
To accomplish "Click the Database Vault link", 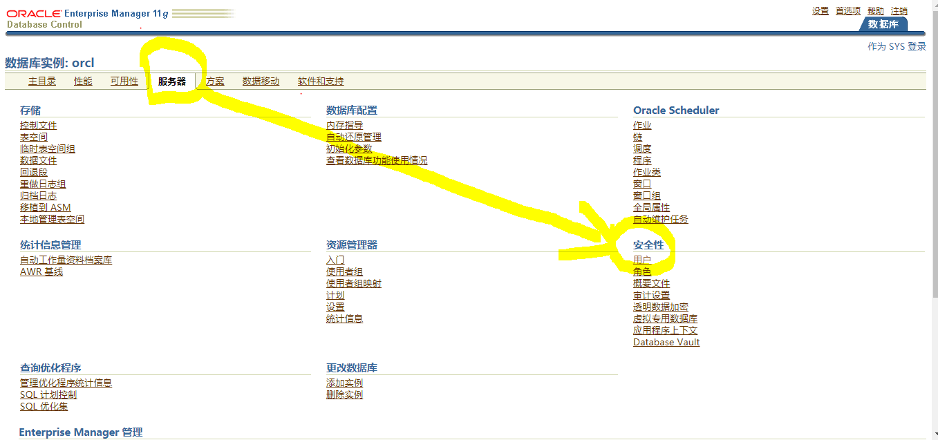I will tap(666, 342).
